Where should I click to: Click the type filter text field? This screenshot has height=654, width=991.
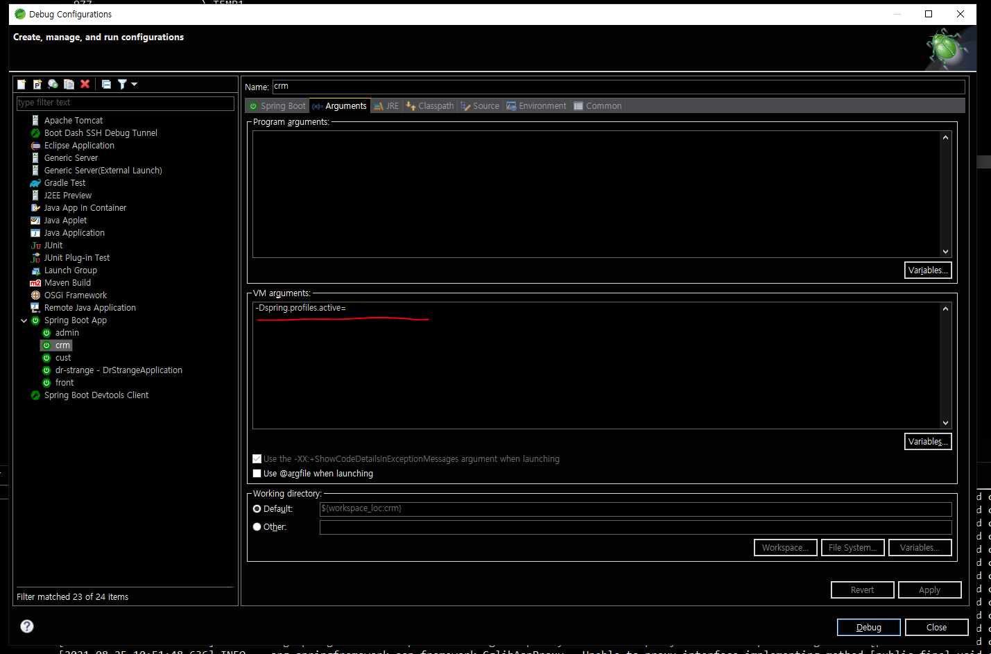click(126, 103)
